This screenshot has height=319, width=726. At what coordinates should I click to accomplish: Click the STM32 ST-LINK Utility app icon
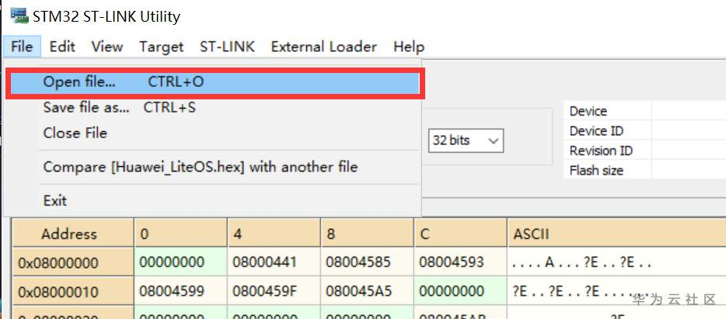point(19,16)
